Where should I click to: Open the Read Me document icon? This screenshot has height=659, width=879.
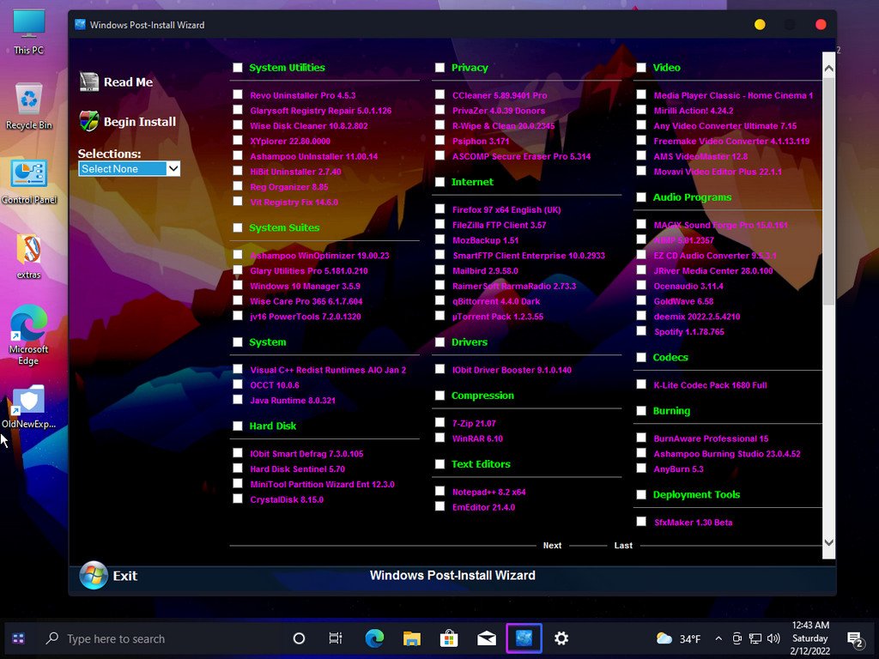click(x=89, y=82)
